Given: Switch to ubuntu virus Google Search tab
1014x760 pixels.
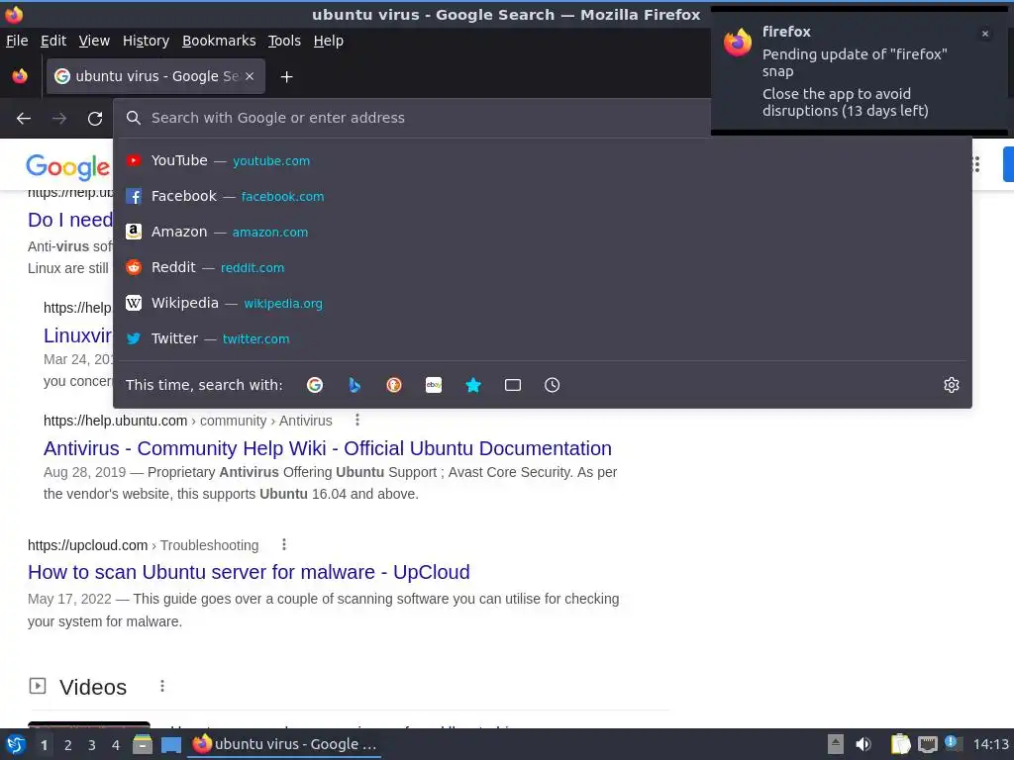Looking at the screenshot, I should tap(155, 76).
